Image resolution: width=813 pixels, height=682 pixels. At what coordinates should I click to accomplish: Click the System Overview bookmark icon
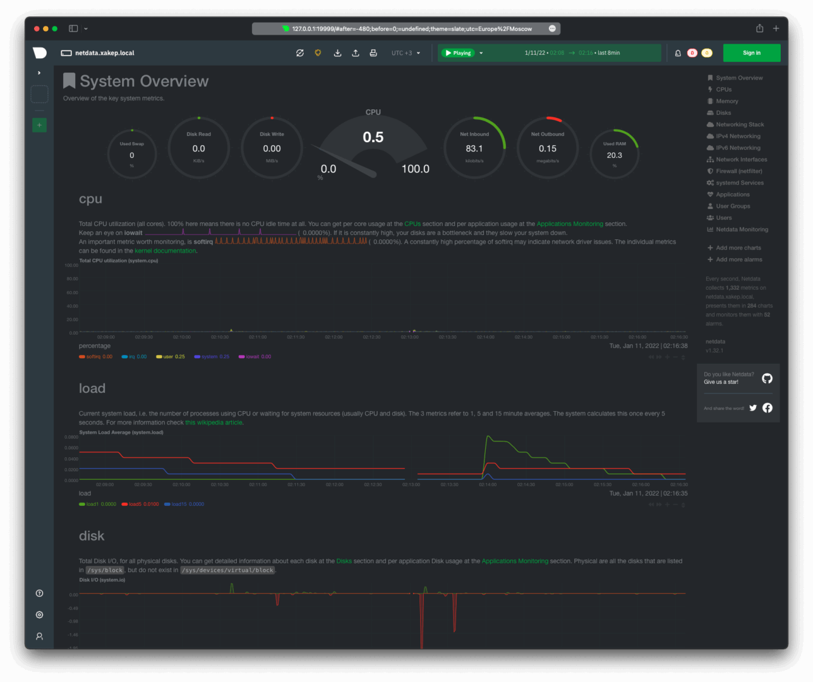pos(69,81)
